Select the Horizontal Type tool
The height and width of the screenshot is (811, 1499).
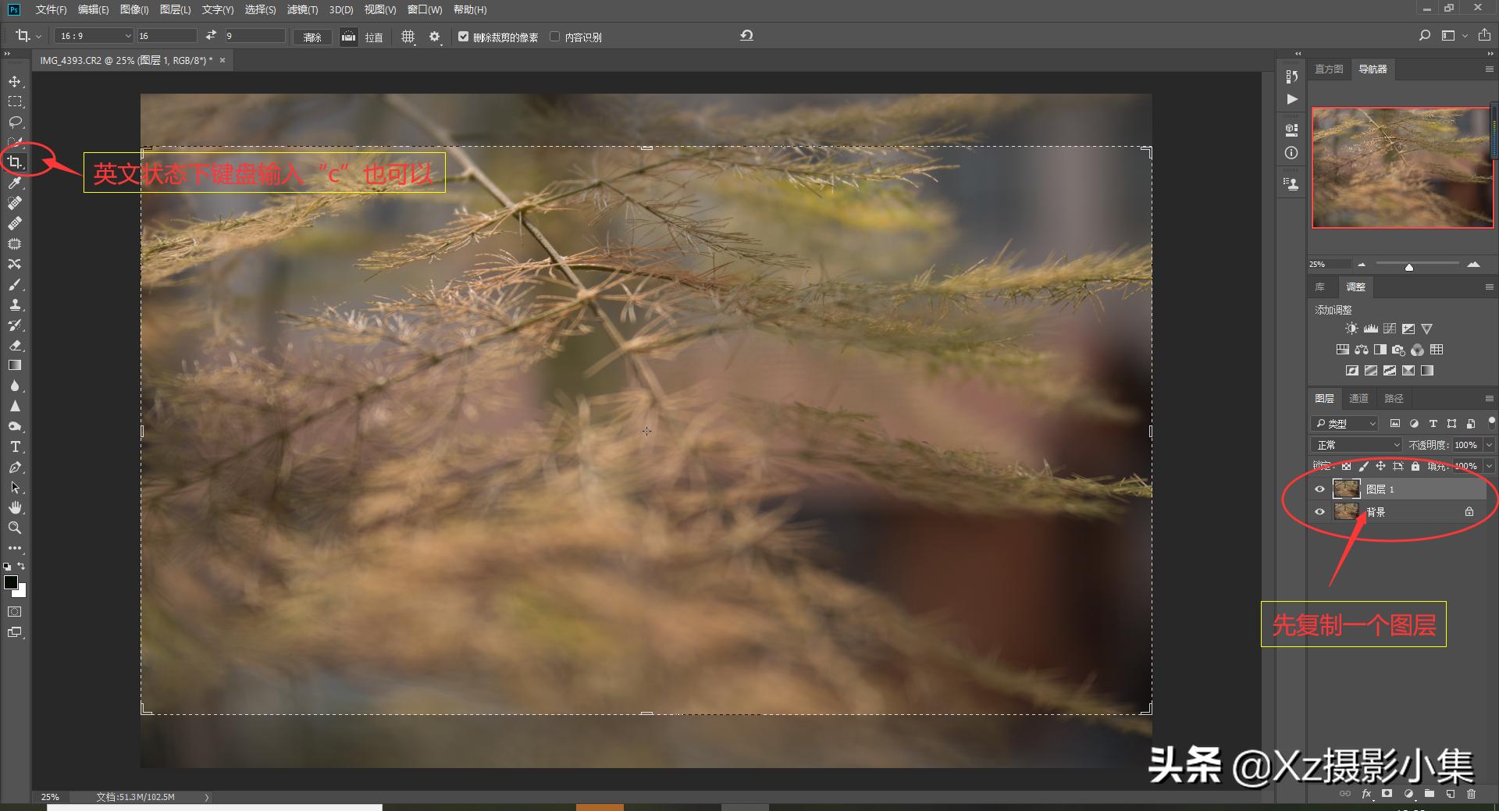click(15, 446)
